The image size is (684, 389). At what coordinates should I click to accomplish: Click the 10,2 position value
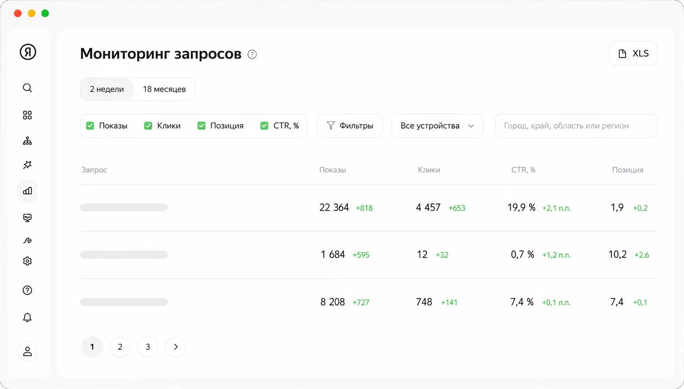[618, 254]
